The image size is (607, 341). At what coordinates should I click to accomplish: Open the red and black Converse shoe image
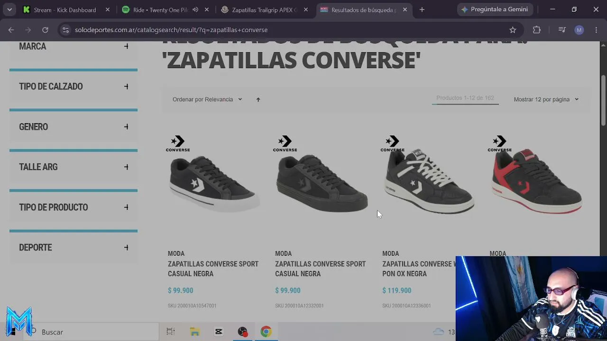pyautogui.click(x=537, y=181)
